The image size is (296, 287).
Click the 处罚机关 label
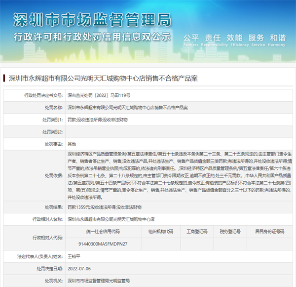pyautogui.click(x=54, y=281)
